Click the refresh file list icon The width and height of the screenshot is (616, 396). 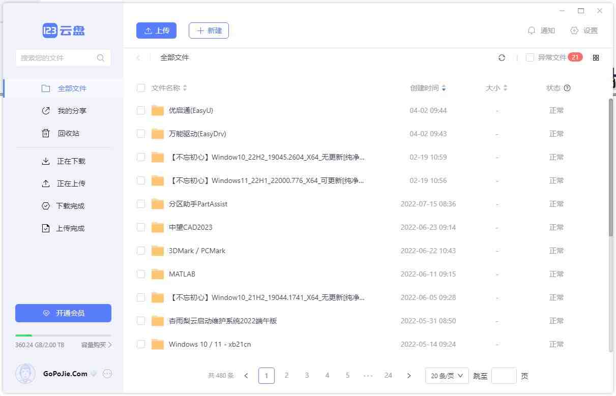(x=502, y=57)
